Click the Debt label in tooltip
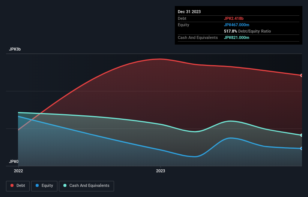Screen dimensions: 308x197 (x=182, y=18)
